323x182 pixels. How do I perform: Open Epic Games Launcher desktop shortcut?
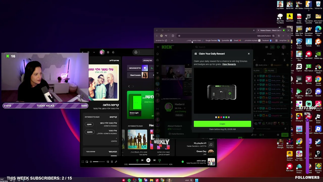309,19
